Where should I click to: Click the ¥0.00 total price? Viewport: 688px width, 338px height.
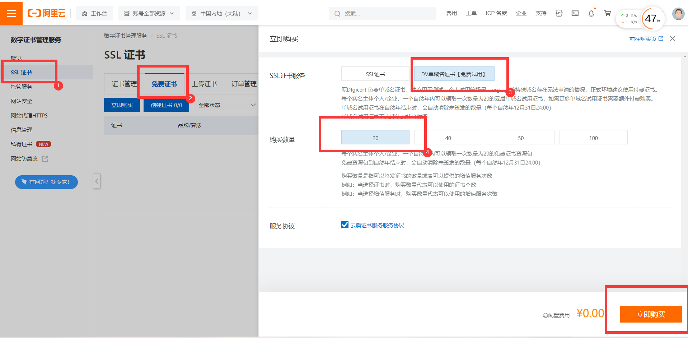pyautogui.click(x=590, y=313)
